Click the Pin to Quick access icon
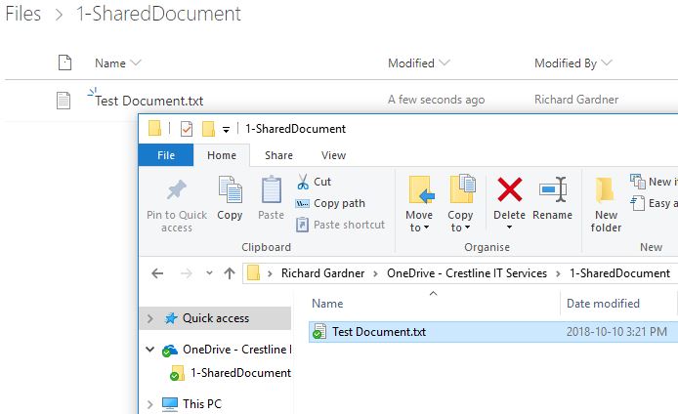The height and width of the screenshot is (414, 678). pyautogui.click(x=177, y=192)
